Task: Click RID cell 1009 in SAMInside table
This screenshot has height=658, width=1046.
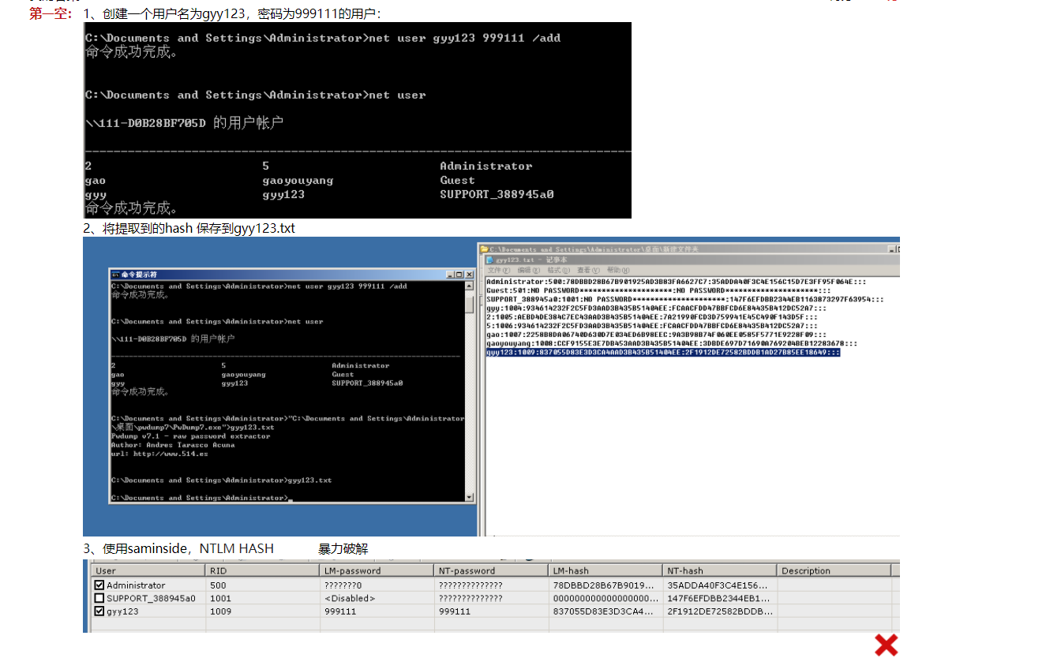Action: click(x=219, y=611)
